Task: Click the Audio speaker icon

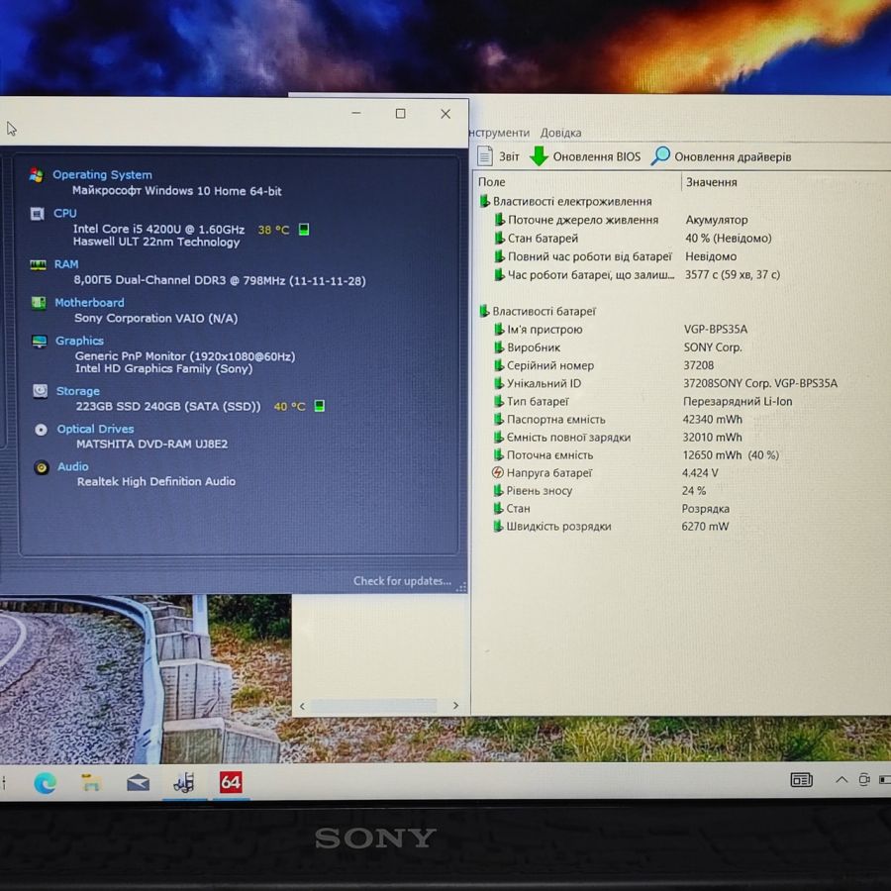Action: [42, 467]
